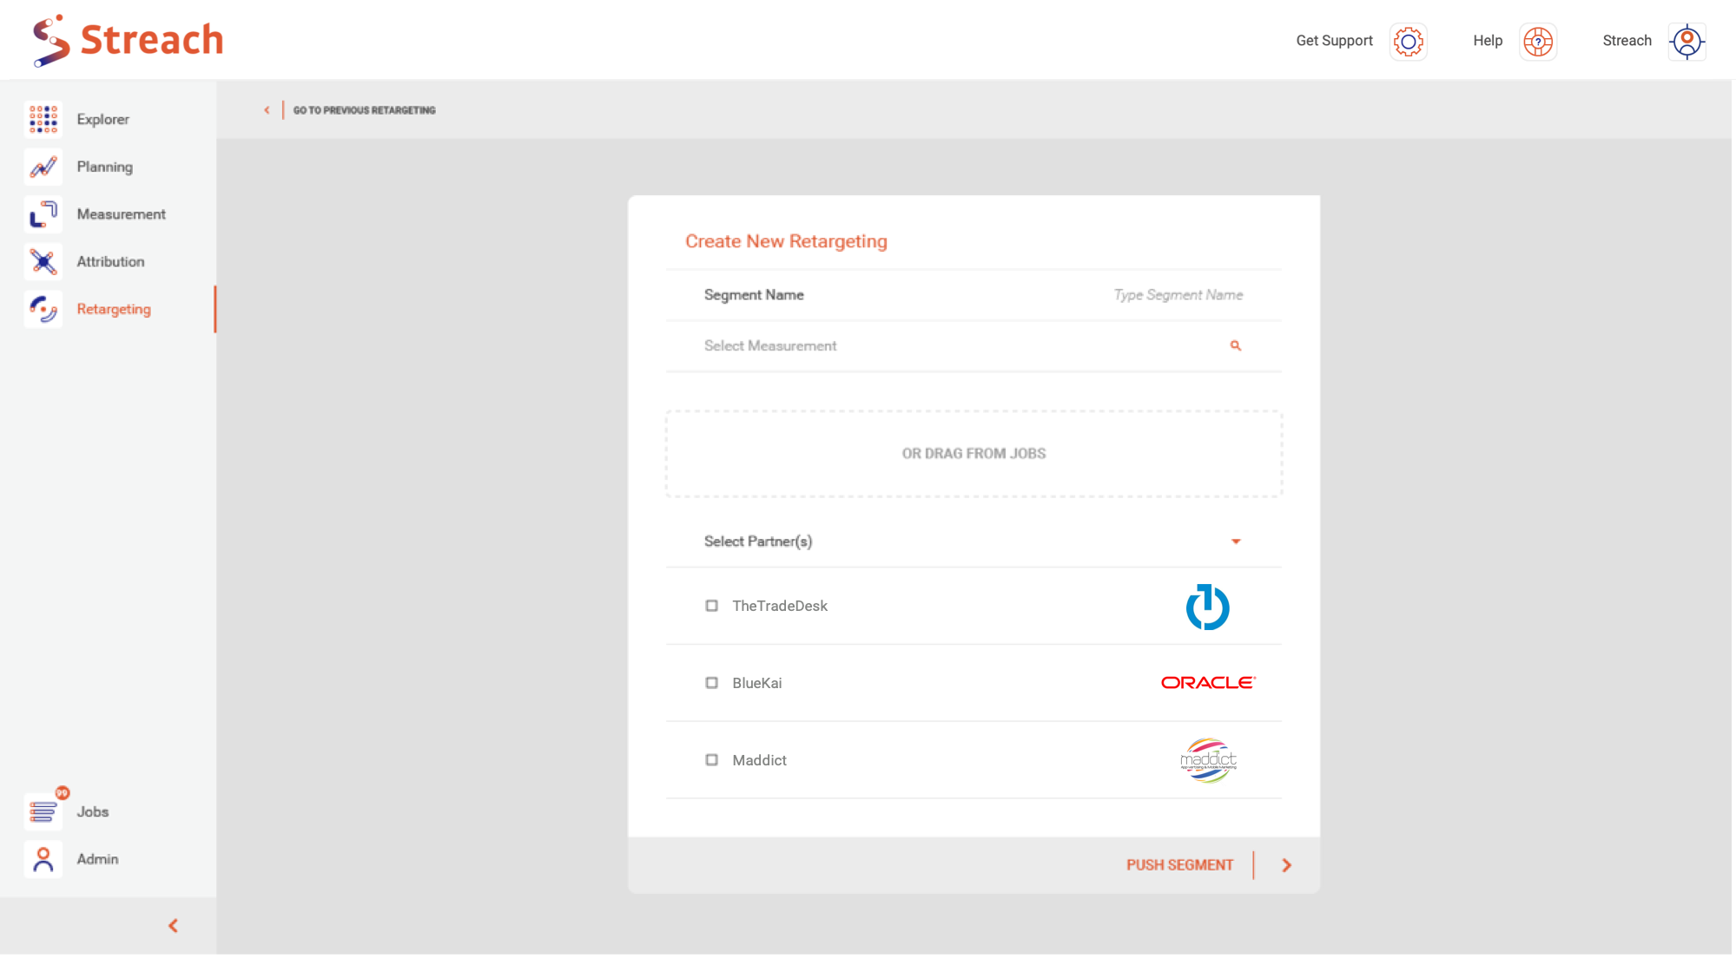Toggle the Maddict partner checkbox

pyautogui.click(x=711, y=758)
